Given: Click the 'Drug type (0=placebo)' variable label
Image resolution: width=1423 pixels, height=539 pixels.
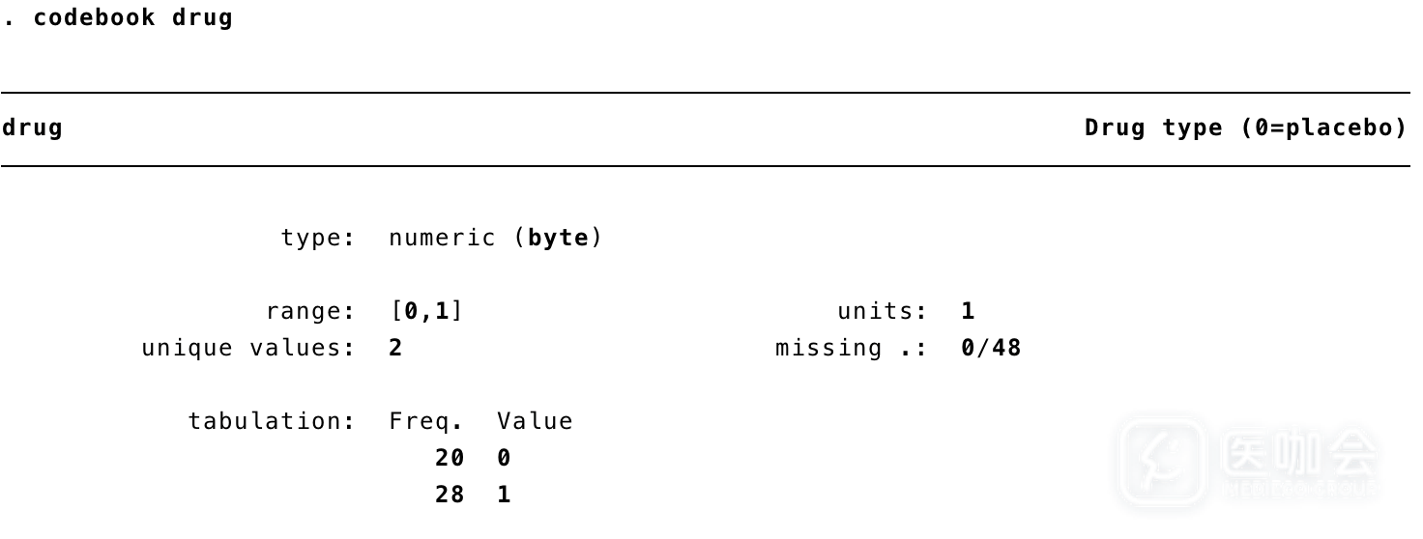Looking at the screenshot, I should pos(1245,128).
